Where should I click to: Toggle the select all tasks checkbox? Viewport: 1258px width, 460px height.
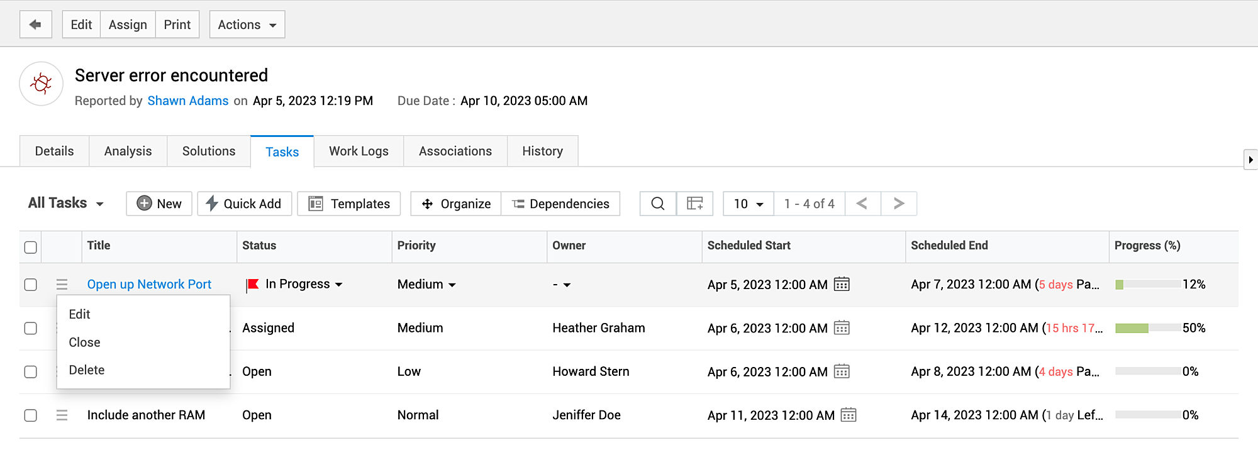click(x=30, y=247)
